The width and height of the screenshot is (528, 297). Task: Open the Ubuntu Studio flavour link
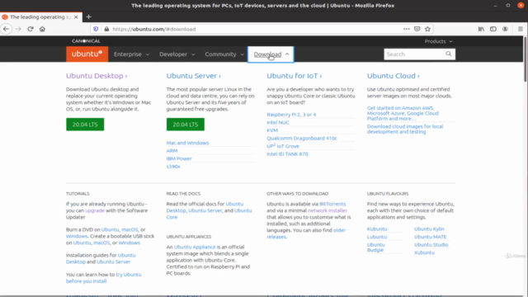click(431, 245)
